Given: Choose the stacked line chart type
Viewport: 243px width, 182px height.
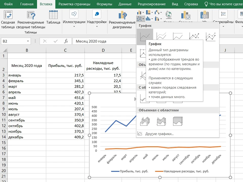Looking at the screenshot, I should [x=161, y=37].
